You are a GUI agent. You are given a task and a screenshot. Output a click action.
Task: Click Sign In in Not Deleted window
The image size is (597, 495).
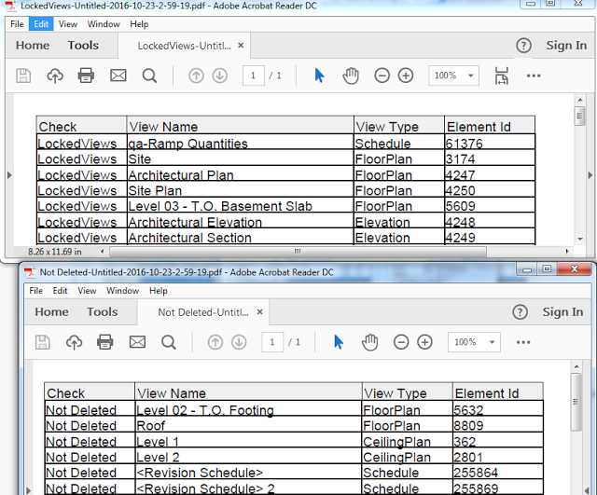pyautogui.click(x=562, y=312)
